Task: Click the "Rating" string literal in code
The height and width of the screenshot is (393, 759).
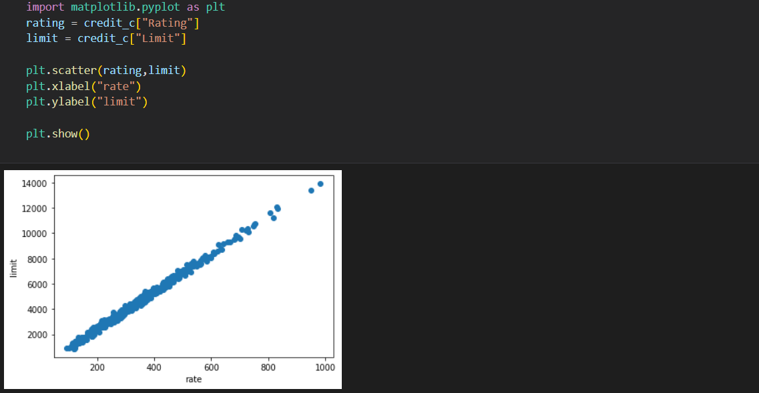Action: click(167, 23)
